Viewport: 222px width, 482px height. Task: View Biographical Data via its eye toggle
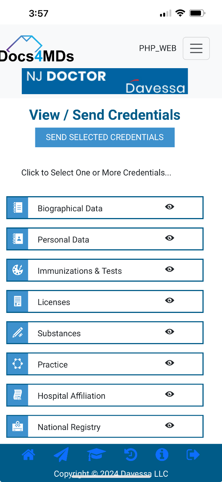pyautogui.click(x=169, y=206)
